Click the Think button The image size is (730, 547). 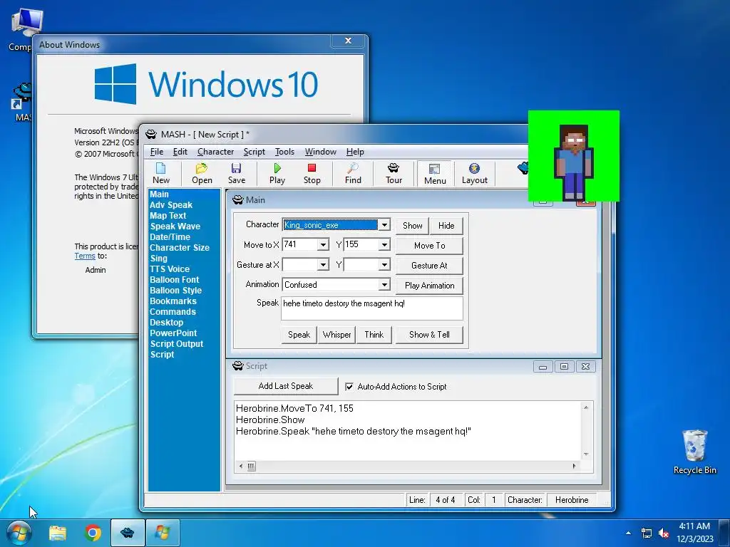click(374, 335)
